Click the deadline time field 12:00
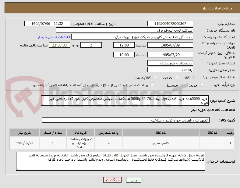240x188 pixels. tap(124, 45)
